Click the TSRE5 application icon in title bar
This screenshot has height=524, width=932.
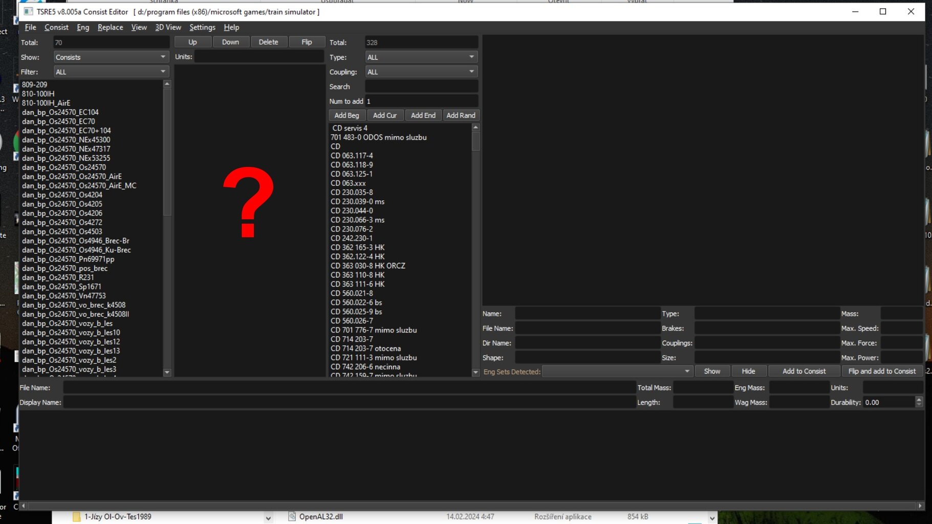tap(29, 12)
